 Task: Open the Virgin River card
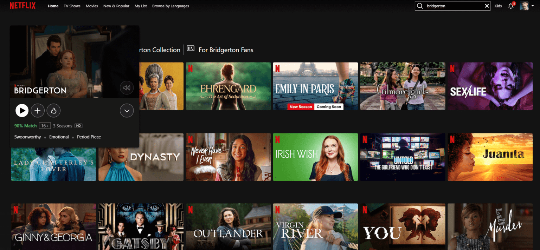(x=315, y=227)
